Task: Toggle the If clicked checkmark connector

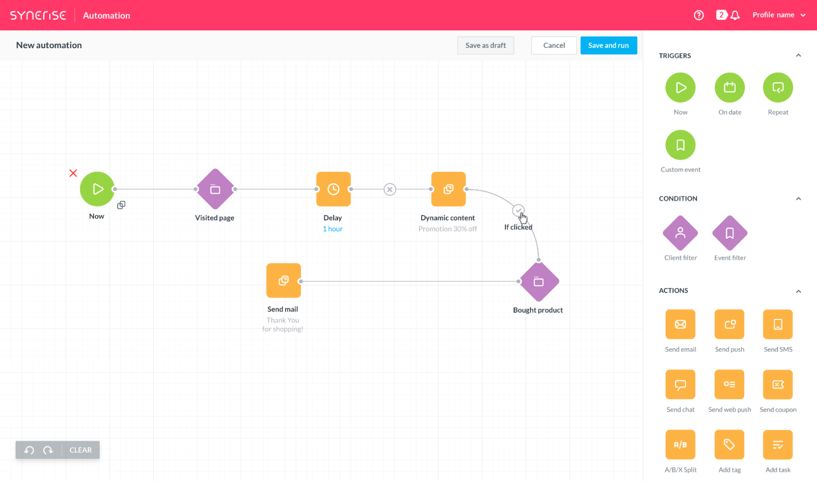Action: click(518, 210)
